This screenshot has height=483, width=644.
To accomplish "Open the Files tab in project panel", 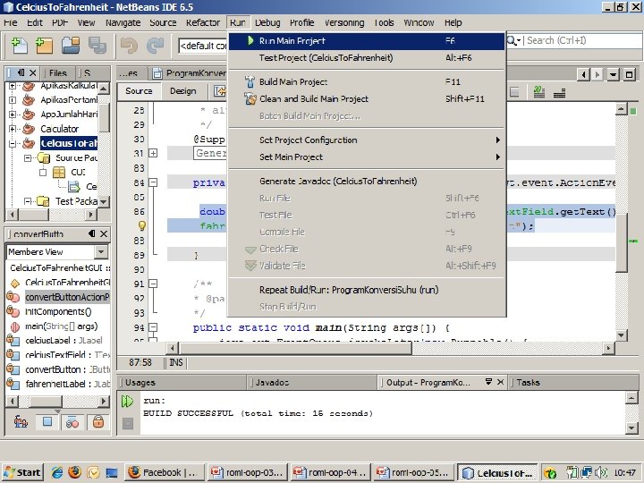I will [57, 73].
